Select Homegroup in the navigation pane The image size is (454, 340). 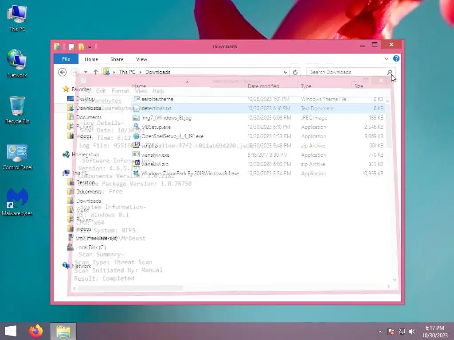point(86,155)
